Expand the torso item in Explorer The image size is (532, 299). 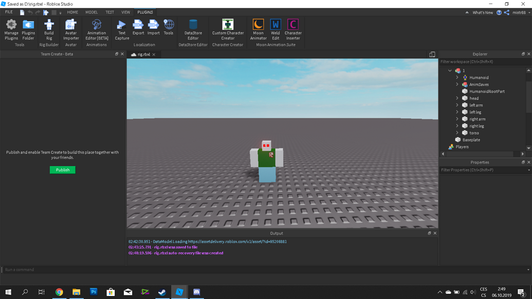[457, 133]
